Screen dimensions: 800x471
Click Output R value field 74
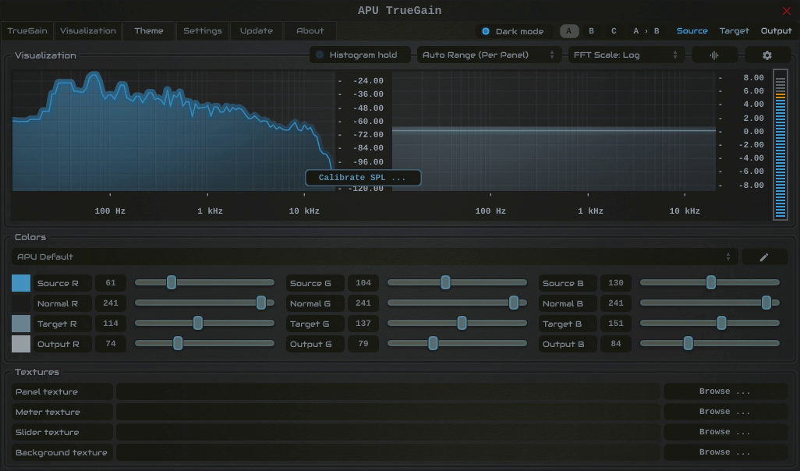coord(111,345)
